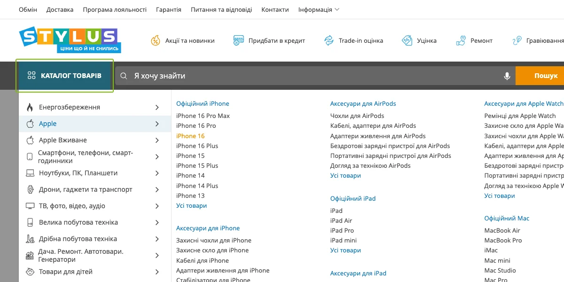
Task: Click the catalog grid icon
Action: (x=31, y=76)
